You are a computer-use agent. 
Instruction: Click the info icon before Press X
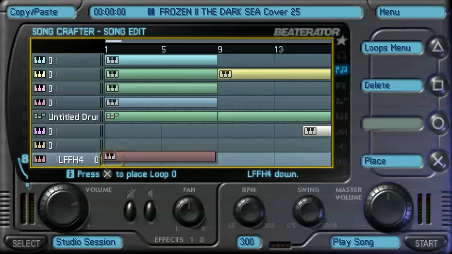pos(70,174)
